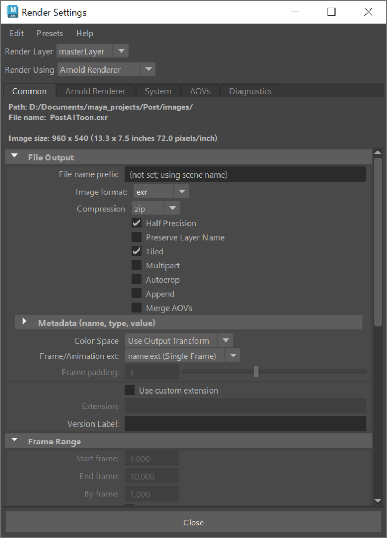Close the window with title bar X

click(368, 12)
